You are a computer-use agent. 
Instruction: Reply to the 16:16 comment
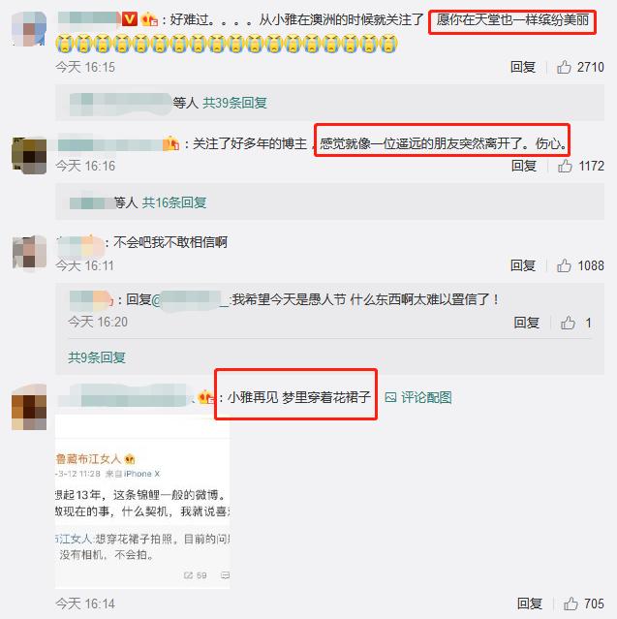(524, 166)
